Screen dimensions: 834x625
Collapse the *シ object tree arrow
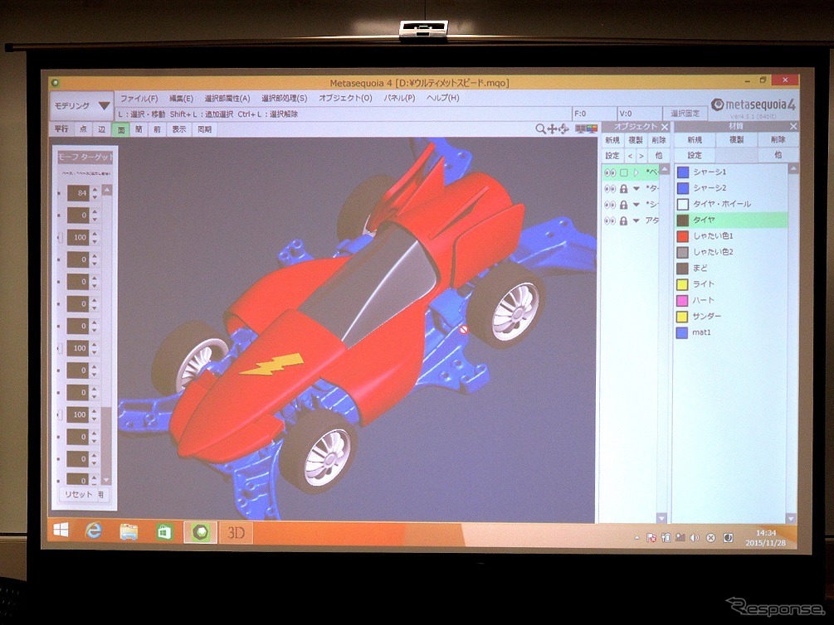(636, 205)
